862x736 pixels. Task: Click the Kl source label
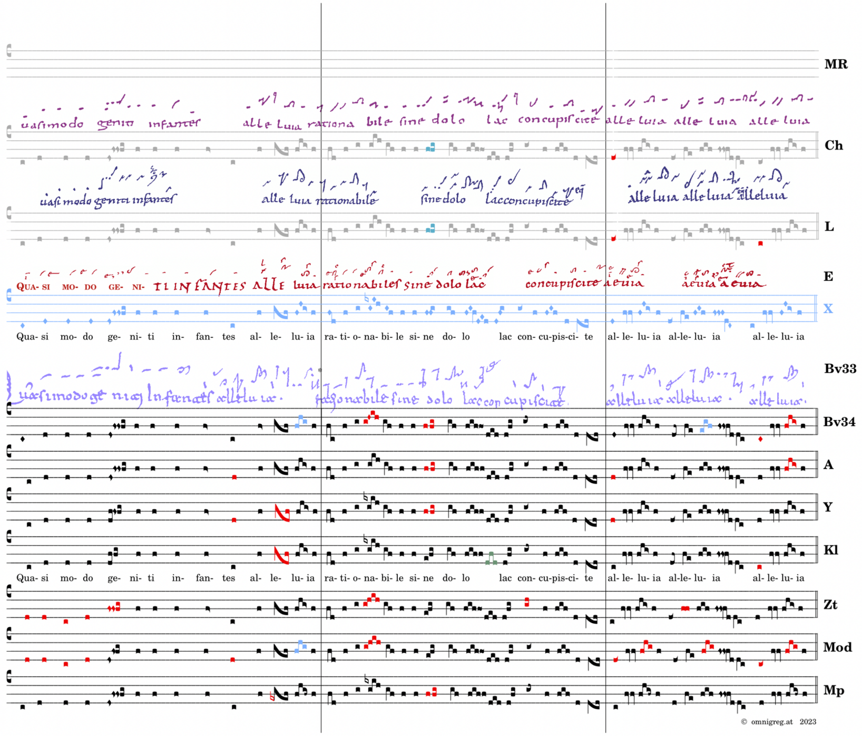point(830,550)
